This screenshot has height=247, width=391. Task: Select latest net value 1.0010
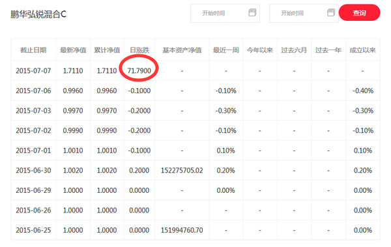tap(73, 151)
